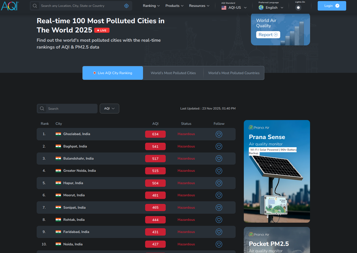Viewport: 357px width, 253px height.
Task: Switch to World's Most Polluted Countries tab
Action: [234, 73]
